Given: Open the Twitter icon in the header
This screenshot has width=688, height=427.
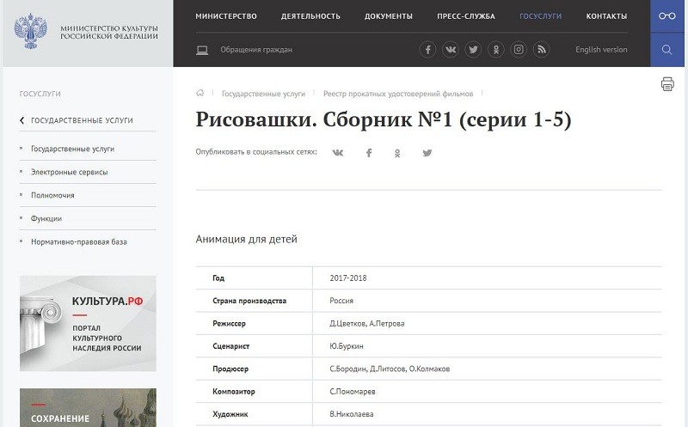Looking at the screenshot, I should point(473,50).
